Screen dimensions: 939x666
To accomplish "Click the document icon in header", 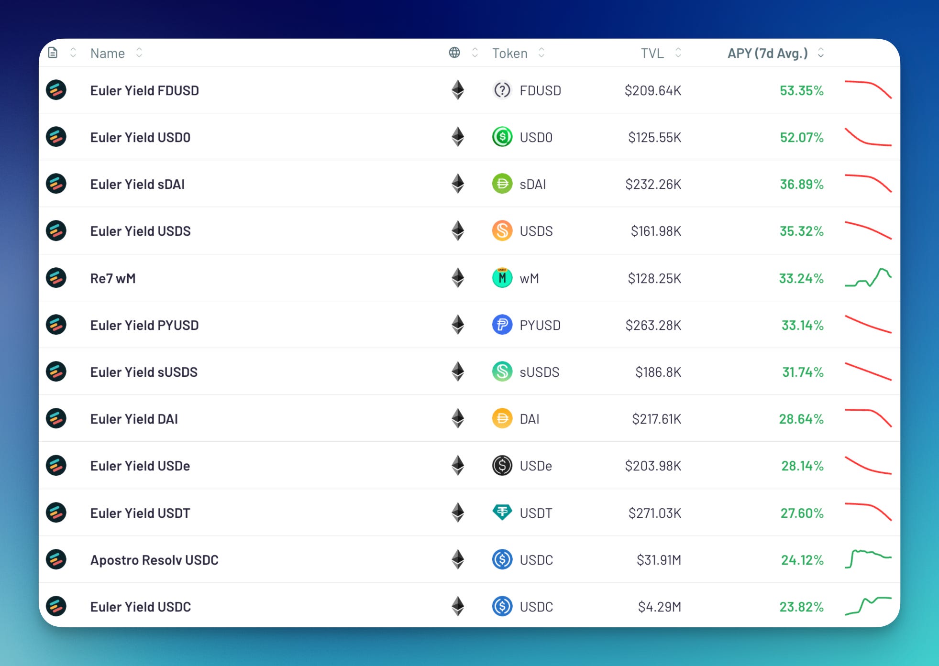I will pos(53,53).
